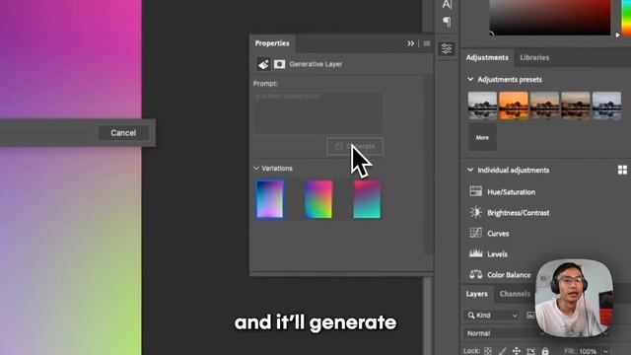This screenshot has width=631, height=355.
Task: Click the Curves adjustment icon
Action: [475, 233]
